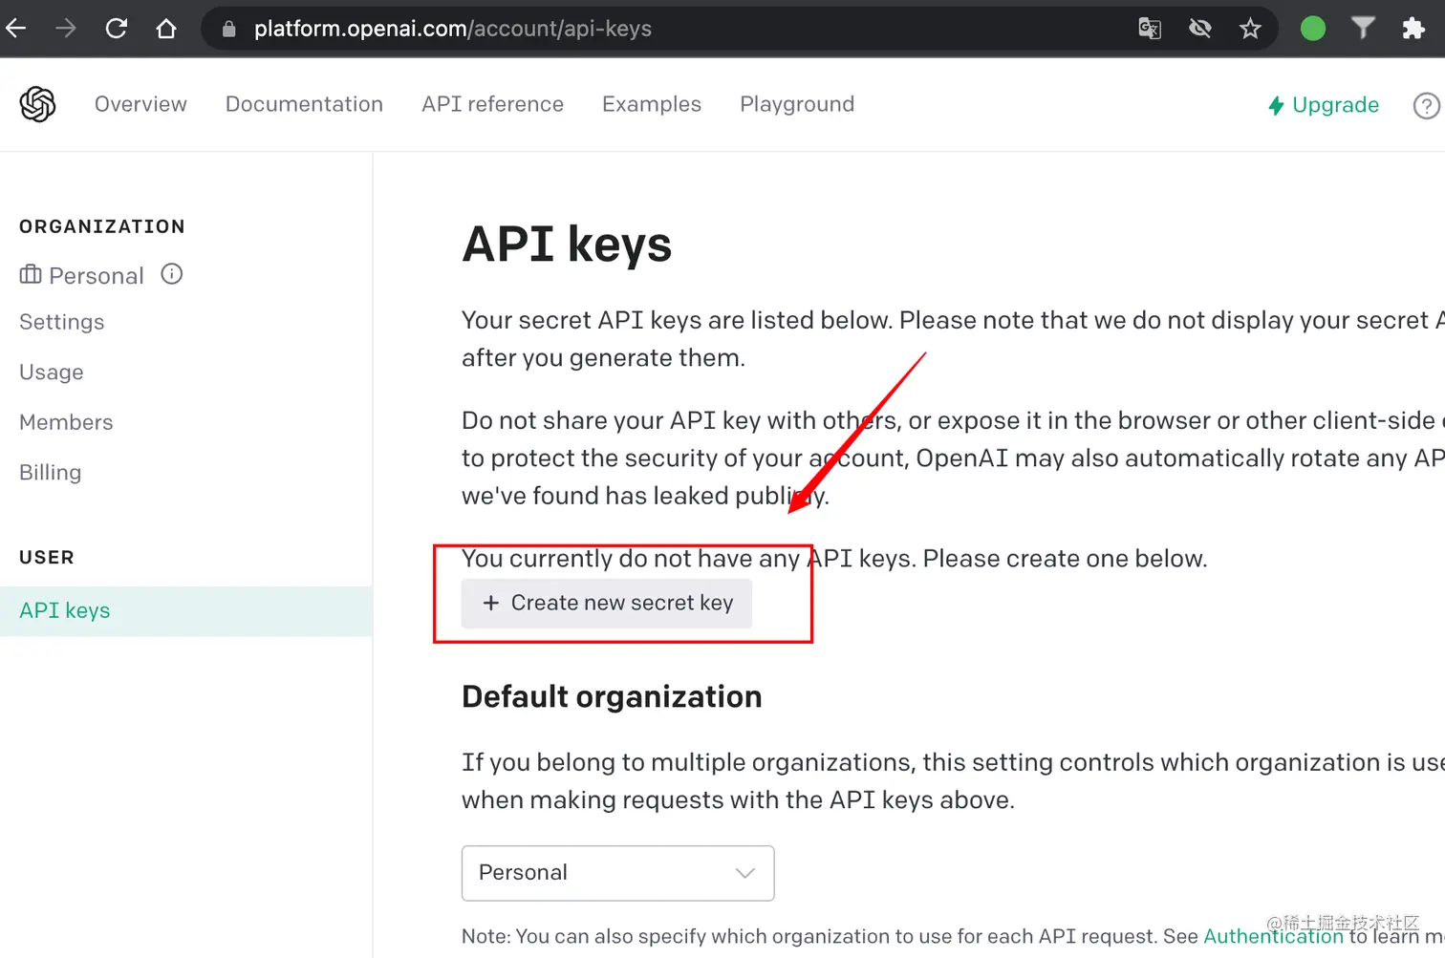Screen dimensions: 1445x958
Task: Open the funnel filter extension icon
Action: [x=1364, y=28]
